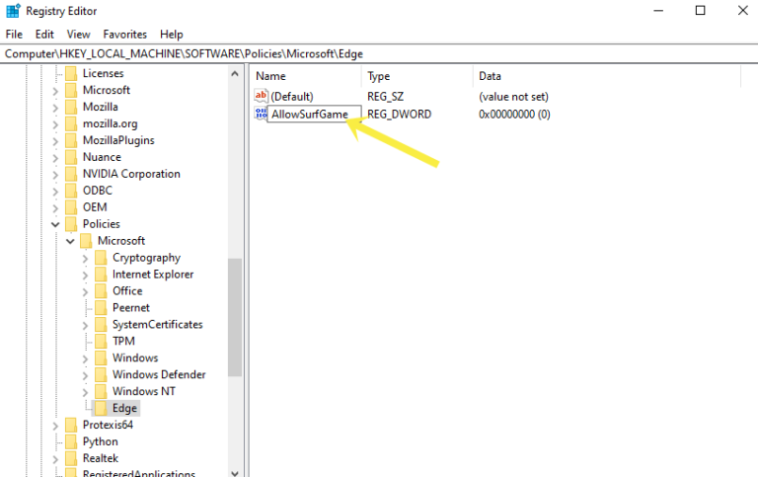
Task: Expand the Realtek key
Action: 55,459
